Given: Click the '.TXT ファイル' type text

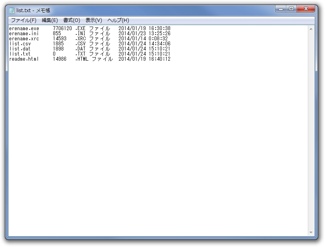Looking at the screenshot, I should (93, 54).
